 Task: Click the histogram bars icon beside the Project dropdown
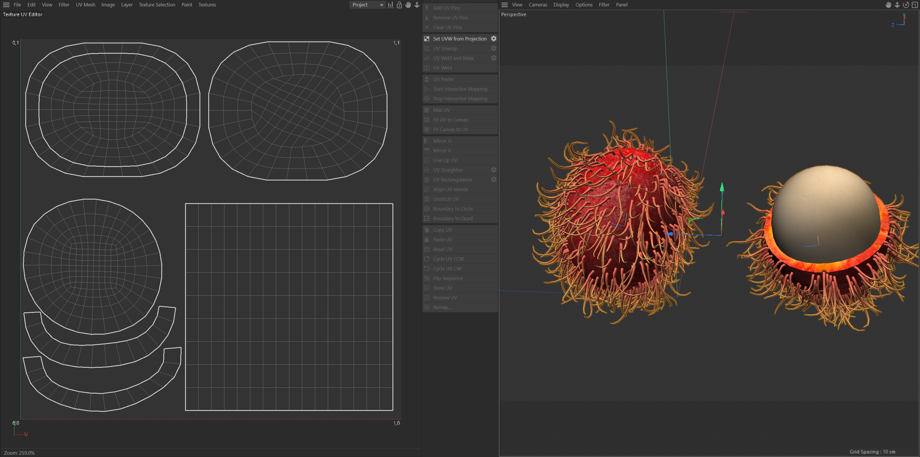tap(391, 5)
